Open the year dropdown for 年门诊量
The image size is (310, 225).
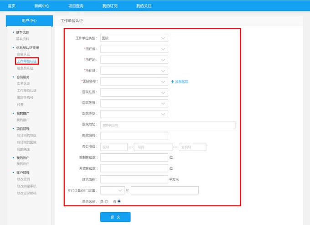[x=112, y=190]
